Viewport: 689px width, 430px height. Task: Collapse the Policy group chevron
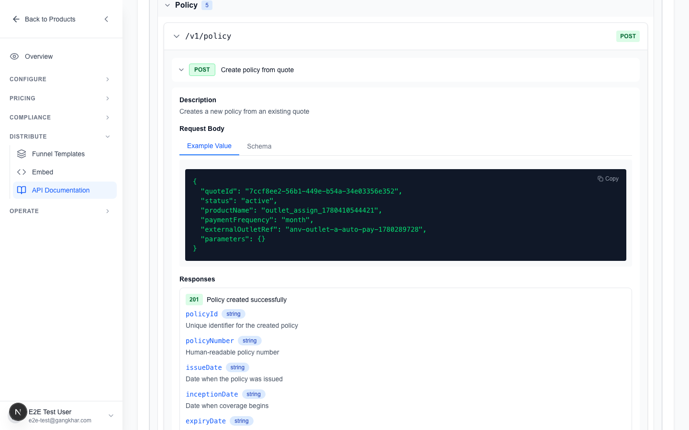(167, 5)
